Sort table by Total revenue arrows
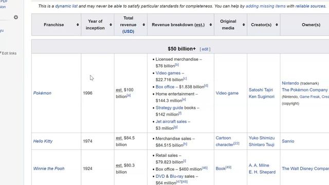 click(x=144, y=25)
